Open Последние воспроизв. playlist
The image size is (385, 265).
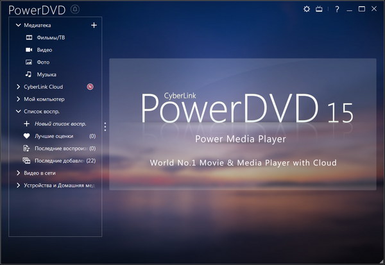61,148
